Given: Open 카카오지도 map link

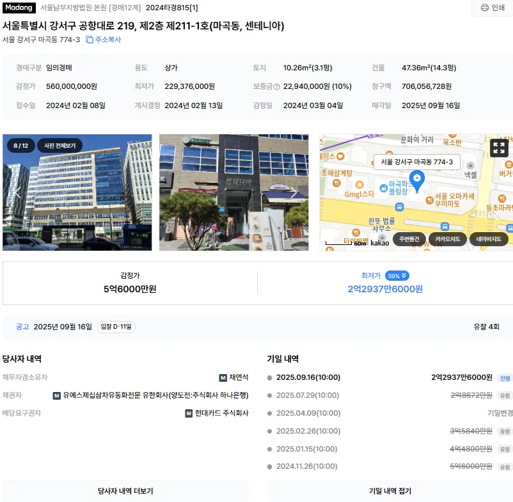Looking at the screenshot, I should pyautogui.click(x=448, y=239).
